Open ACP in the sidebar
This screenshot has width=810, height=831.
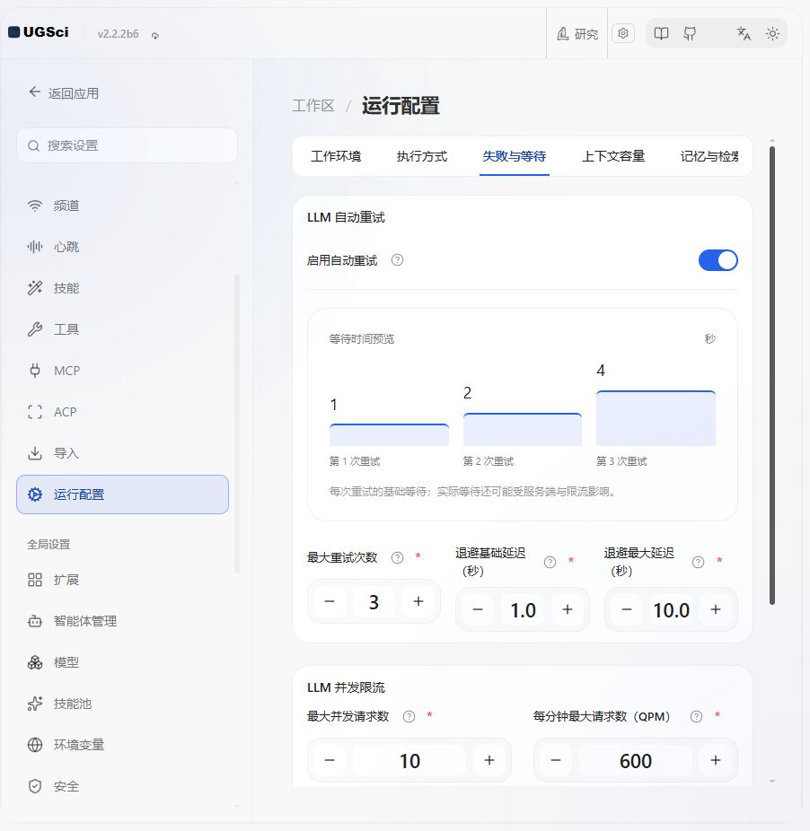(x=122, y=412)
